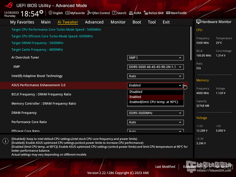Viewport: 236px width, 177px height.
Task: Collapse ASUS Performance Enhancement 3.0 dropdown
Action: pyautogui.click(x=155, y=85)
